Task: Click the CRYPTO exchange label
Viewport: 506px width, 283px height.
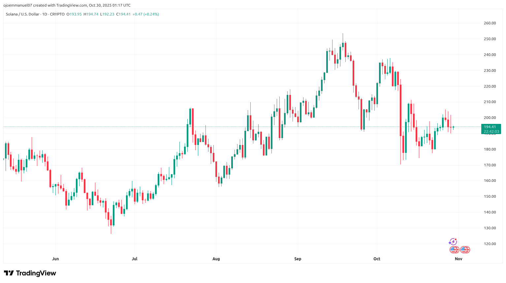Action: [57, 14]
